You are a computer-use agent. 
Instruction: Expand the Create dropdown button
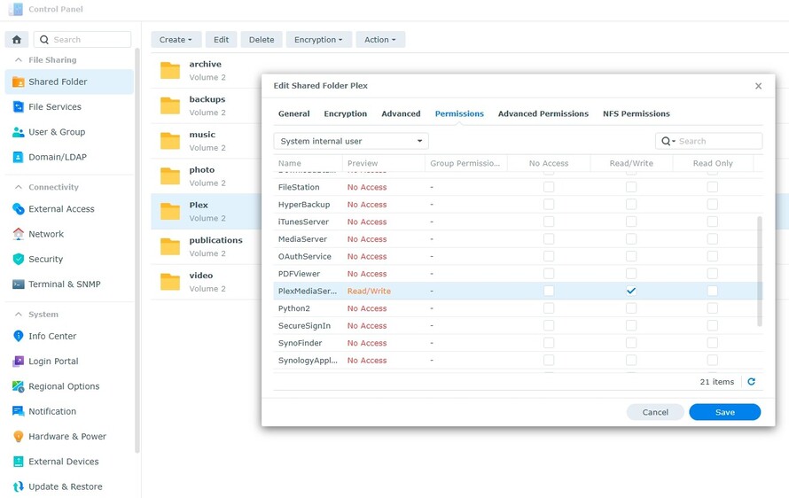point(176,40)
